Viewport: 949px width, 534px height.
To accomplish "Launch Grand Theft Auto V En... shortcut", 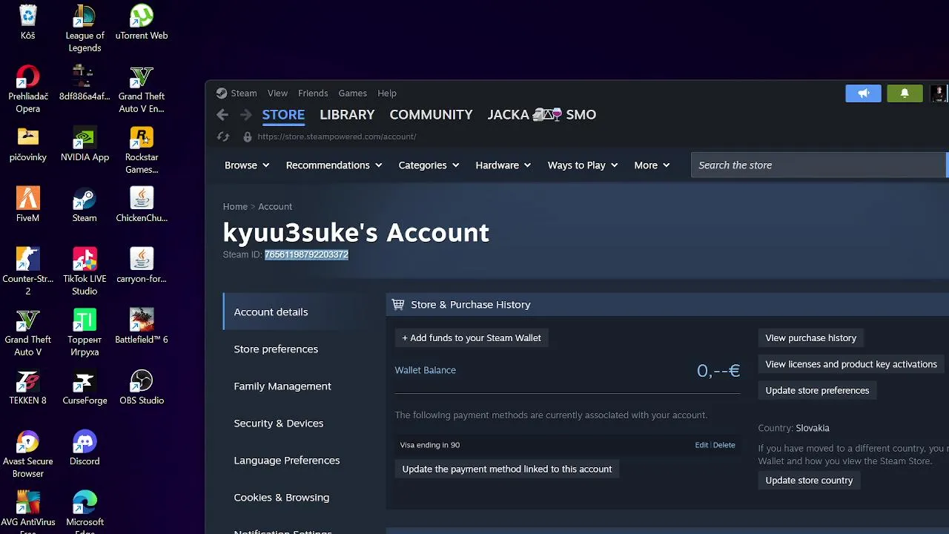I will coord(142,89).
